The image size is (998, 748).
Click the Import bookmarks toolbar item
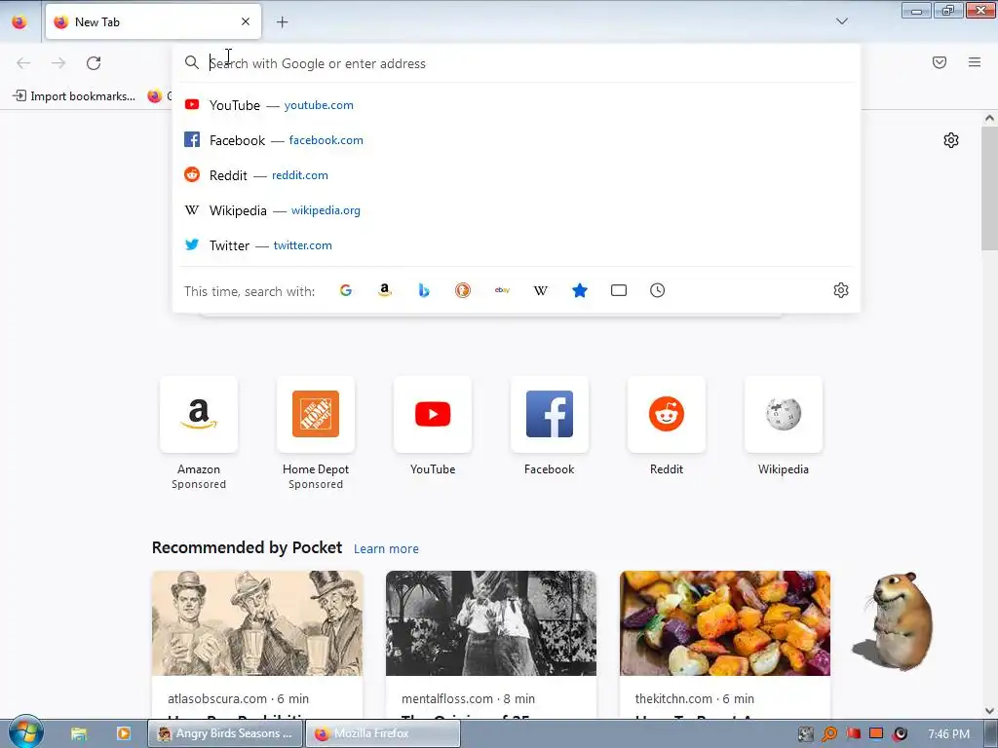coord(74,96)
